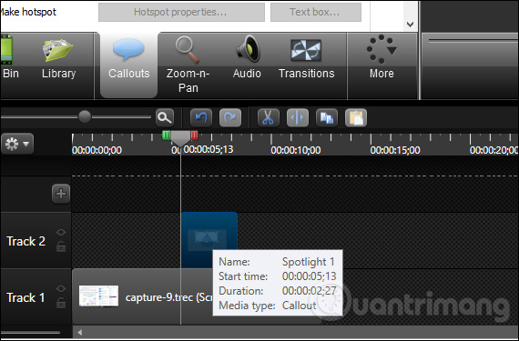This screenshot has width=519, height=341.
Task: Split the clip at playhead
Action: [298, 117]
